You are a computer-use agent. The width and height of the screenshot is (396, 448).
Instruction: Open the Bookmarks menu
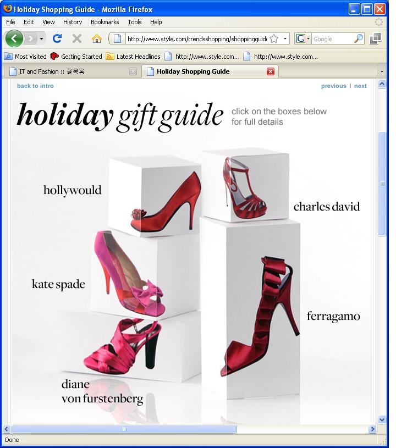(x=105, y=22)
